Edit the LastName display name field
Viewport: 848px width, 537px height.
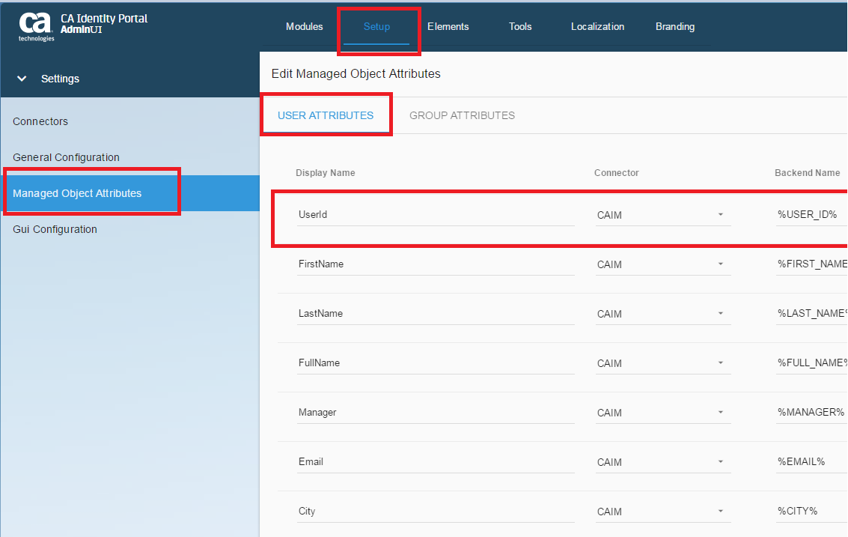[x=436, y=313]
